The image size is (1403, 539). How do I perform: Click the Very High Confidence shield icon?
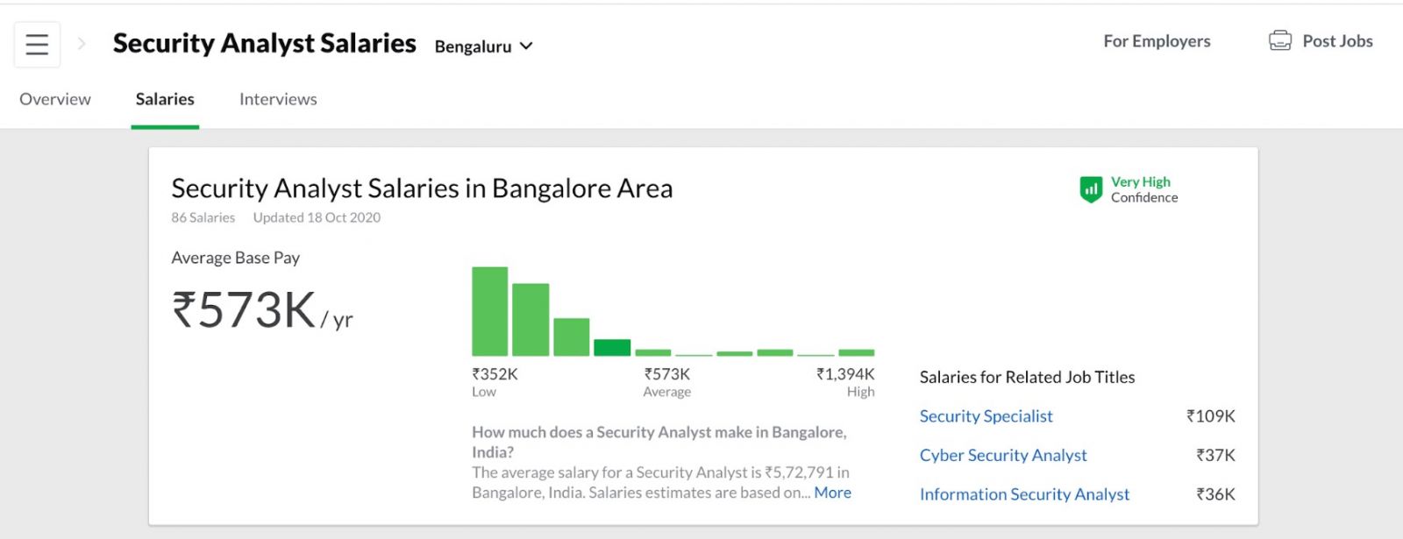pyautogui.click(x=1090, y=189)
